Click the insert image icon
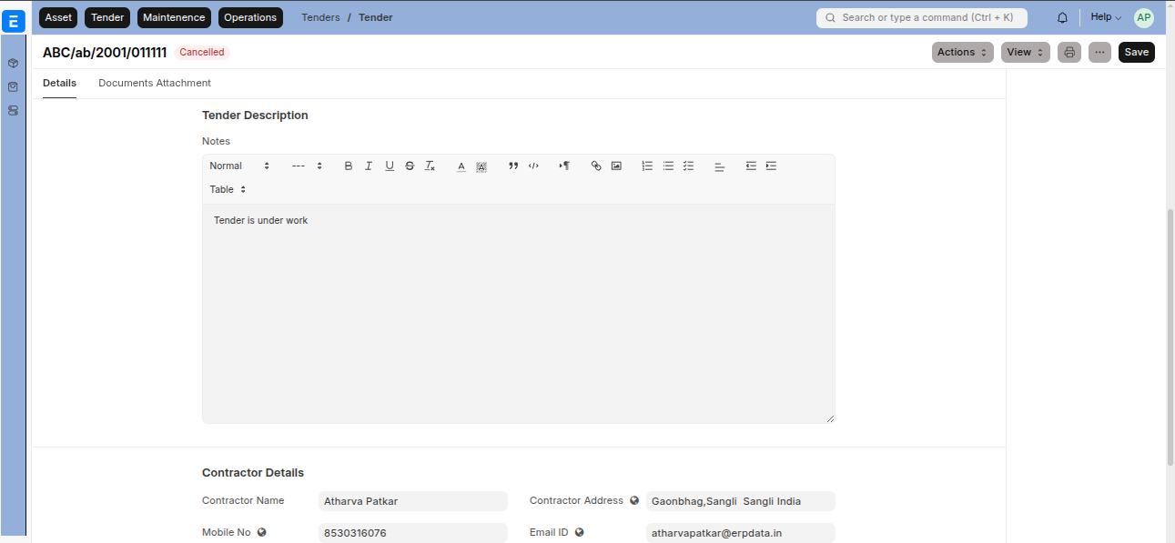This screenshot has height=543, width=1175. (x=616, y=166)
